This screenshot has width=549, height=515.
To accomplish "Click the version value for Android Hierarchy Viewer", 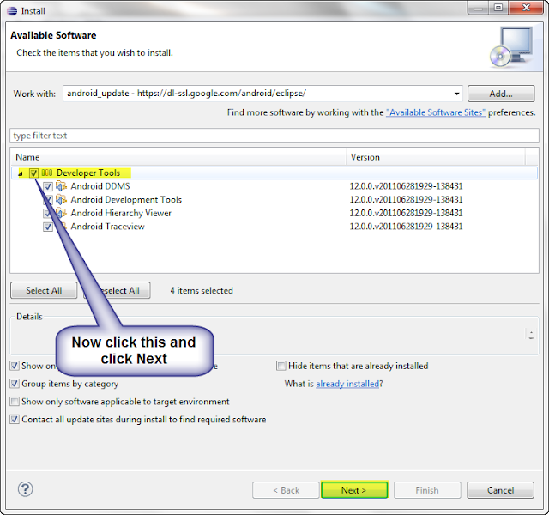I will [406, 213].
